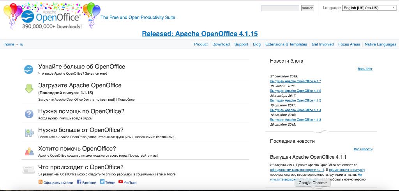This screenshot has width=399, height=191.
Task: Open 'официальном выпуске версии 4.1.1' link
Action: point(297,170)
